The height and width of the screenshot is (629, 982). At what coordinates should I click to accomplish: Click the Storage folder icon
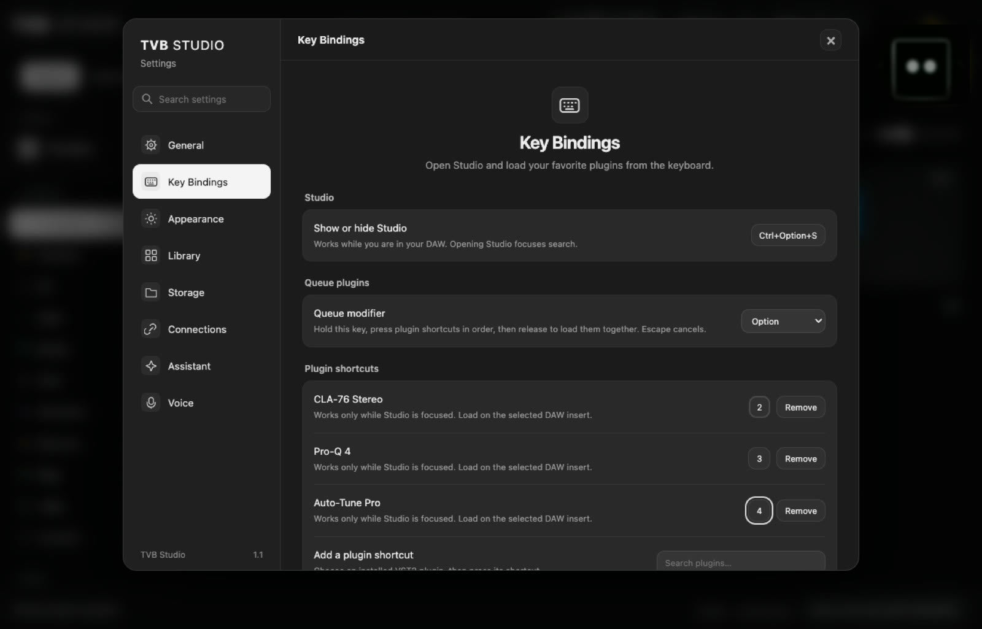(151, 292)
